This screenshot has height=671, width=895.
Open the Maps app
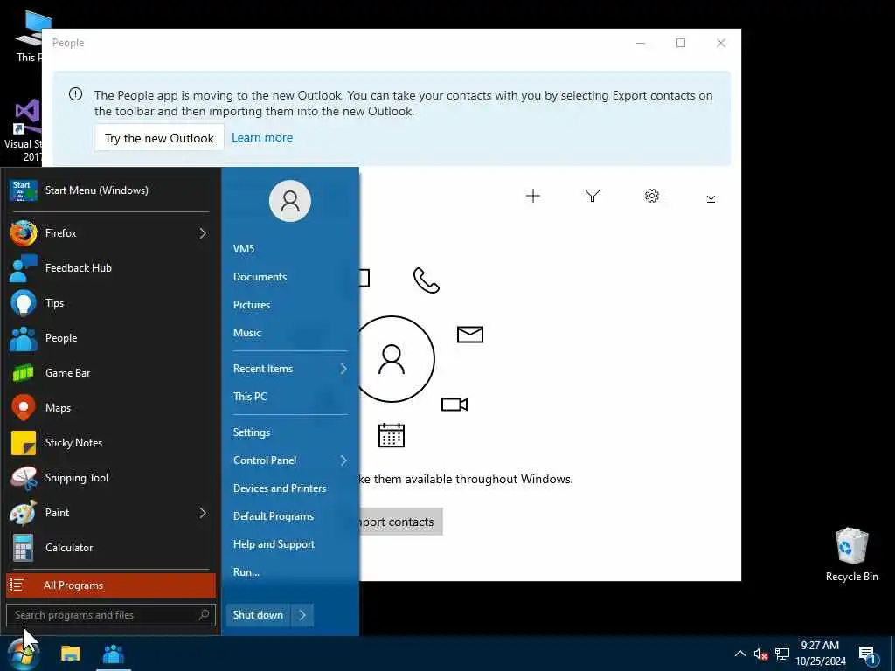click(111, 407)
